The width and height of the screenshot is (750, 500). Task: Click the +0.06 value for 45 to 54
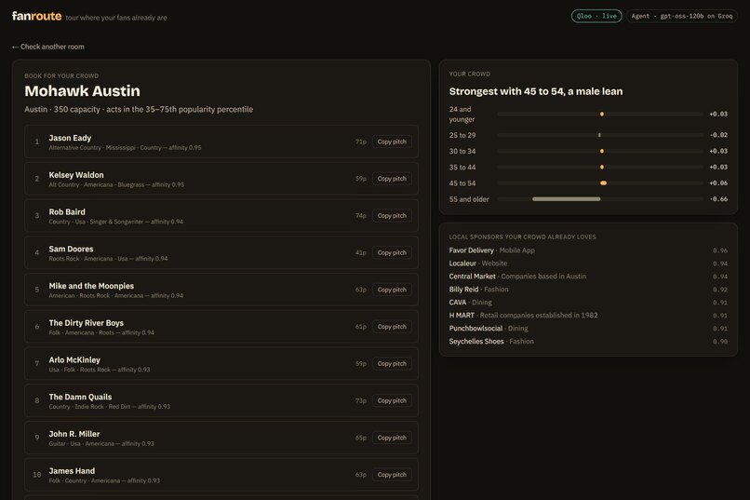tap(718, 183)
